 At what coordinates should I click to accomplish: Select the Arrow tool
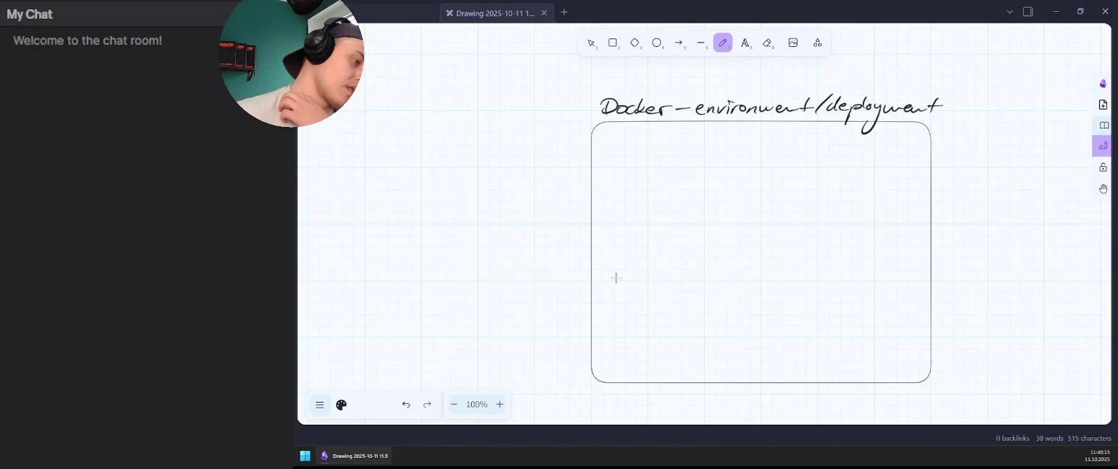click(x=679, y=43)
